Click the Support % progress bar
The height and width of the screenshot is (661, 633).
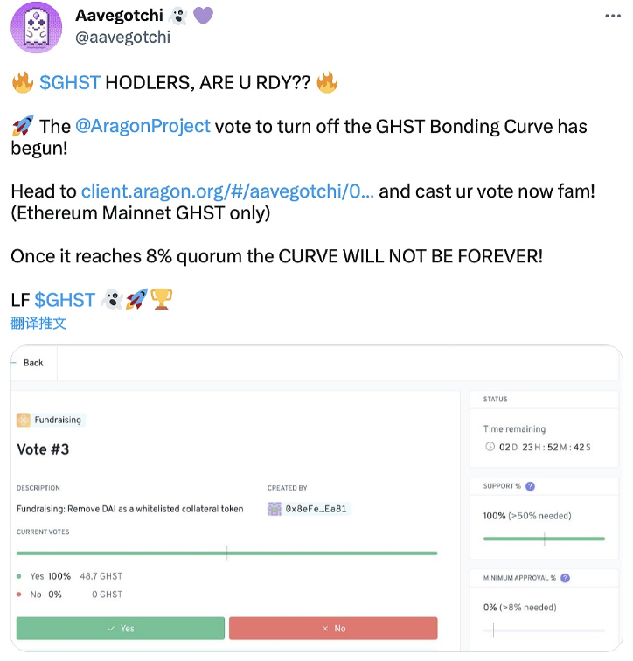pos(544,539)
